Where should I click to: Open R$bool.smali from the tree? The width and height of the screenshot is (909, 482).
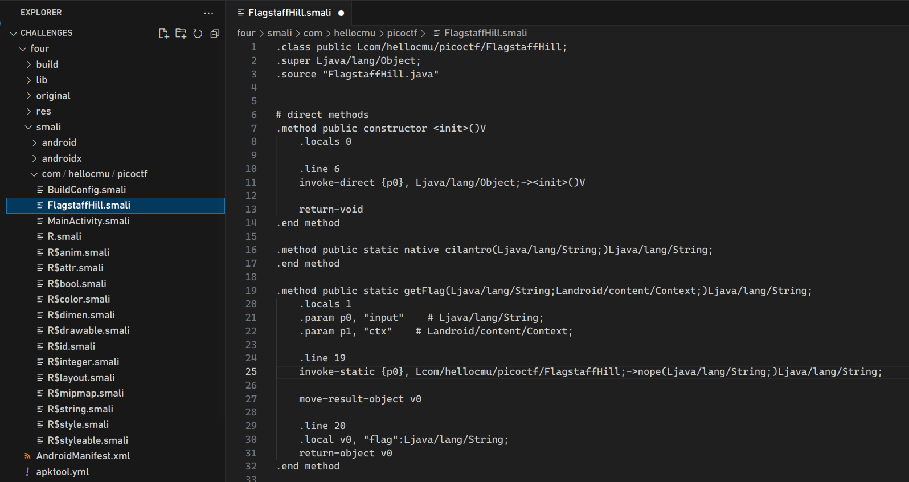tap(116, 284)
